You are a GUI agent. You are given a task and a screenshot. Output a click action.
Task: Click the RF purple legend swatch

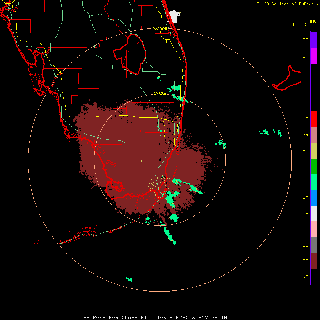314,40
